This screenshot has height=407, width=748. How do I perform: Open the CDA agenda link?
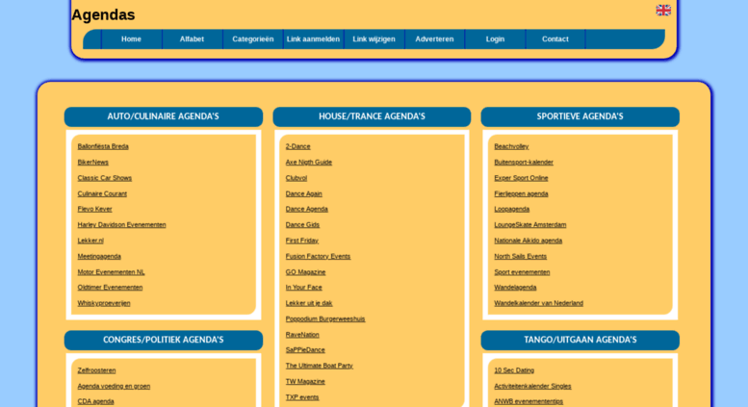[96, 401]
